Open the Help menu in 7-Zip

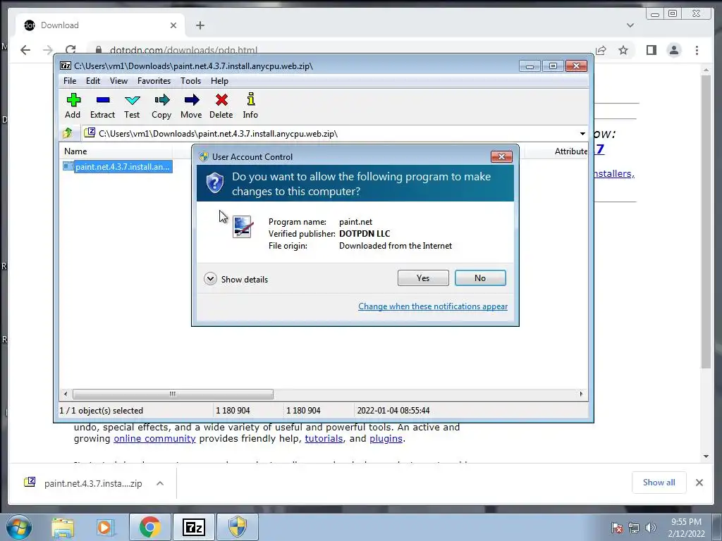[220, 81]
